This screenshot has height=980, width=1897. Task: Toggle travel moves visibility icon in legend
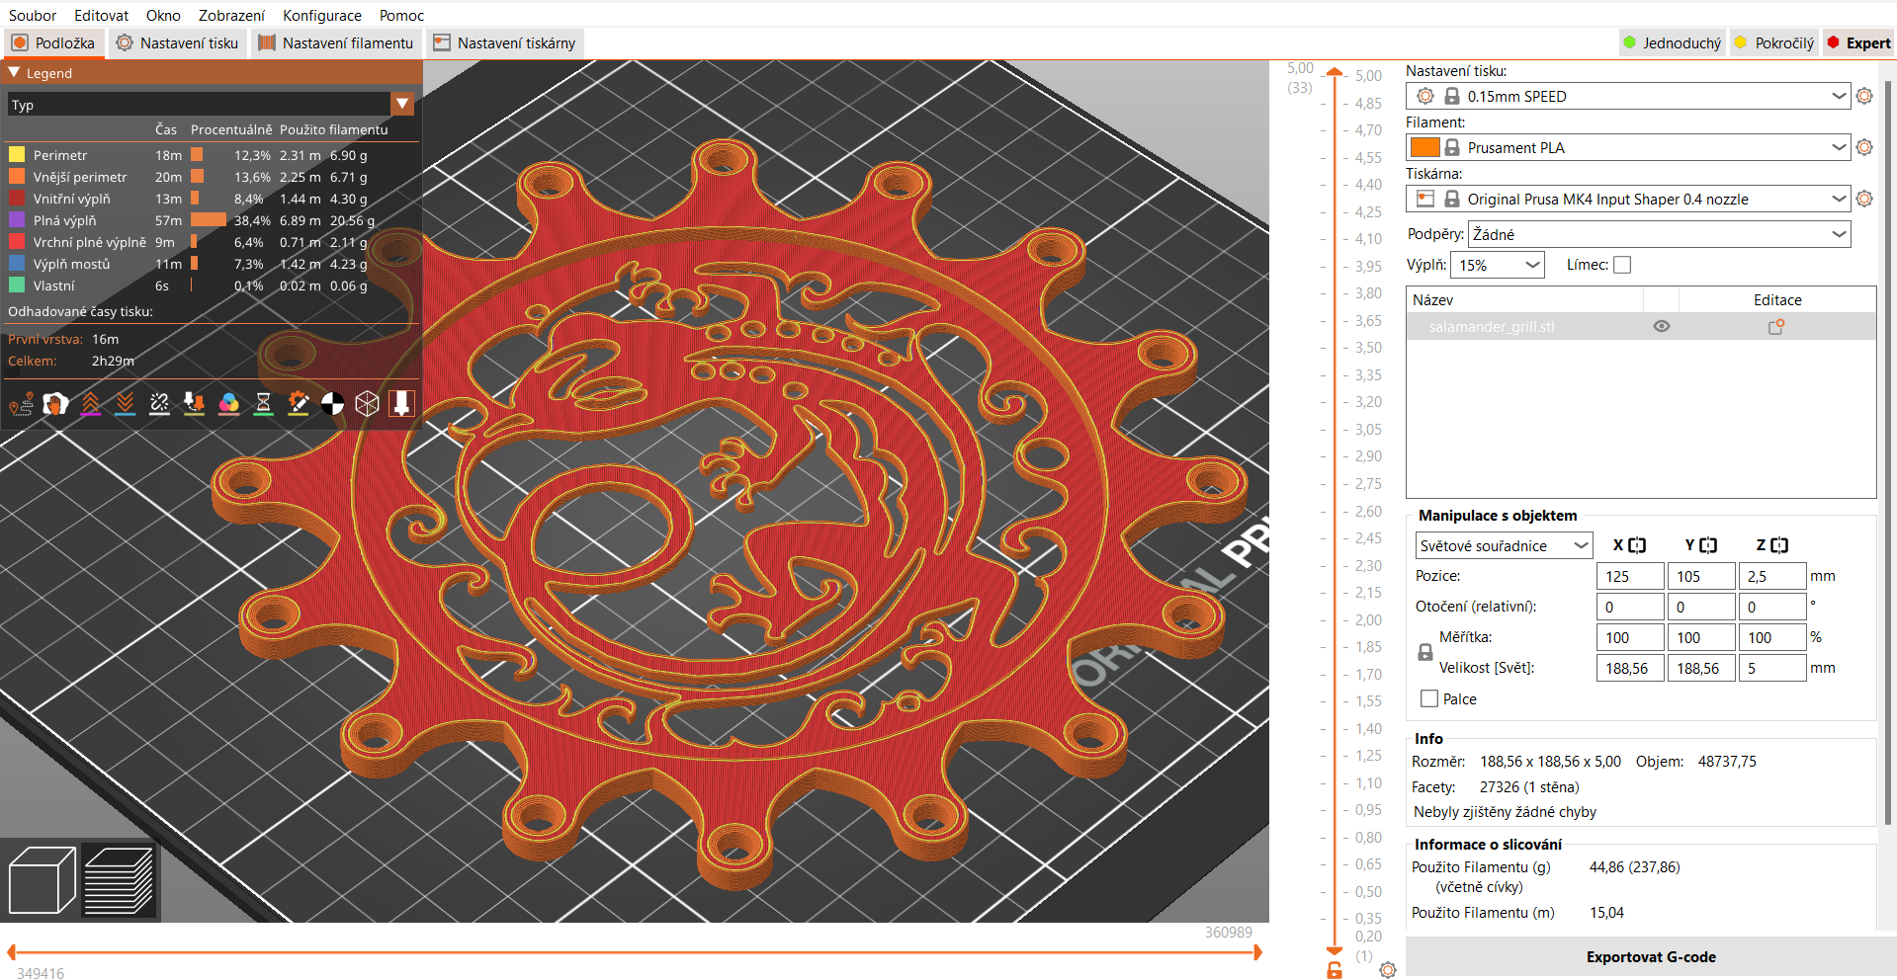tap(21, 403)
